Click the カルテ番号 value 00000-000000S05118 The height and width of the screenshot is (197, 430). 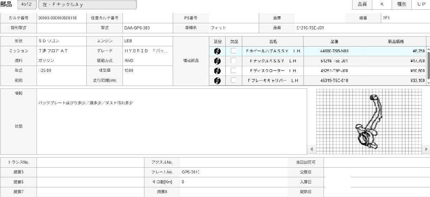pos(57,18)
